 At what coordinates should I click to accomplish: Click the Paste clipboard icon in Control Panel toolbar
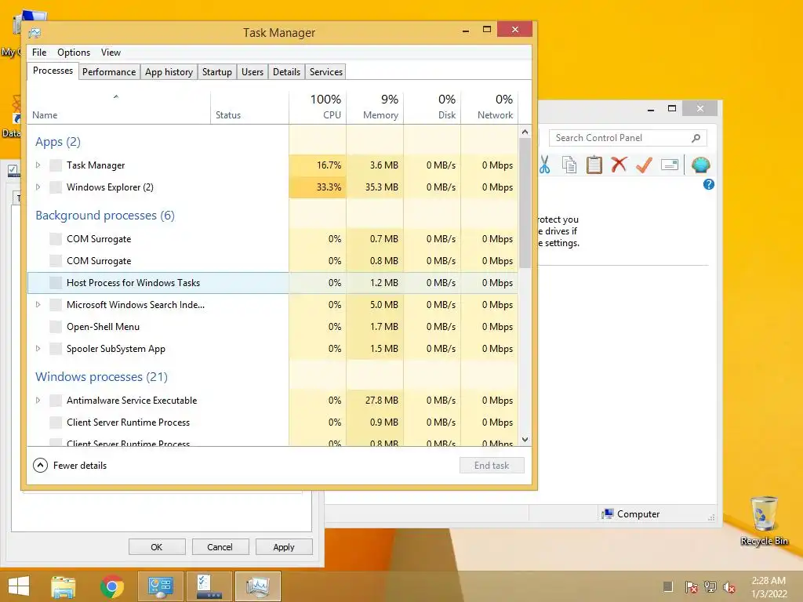tap(594, 165)
